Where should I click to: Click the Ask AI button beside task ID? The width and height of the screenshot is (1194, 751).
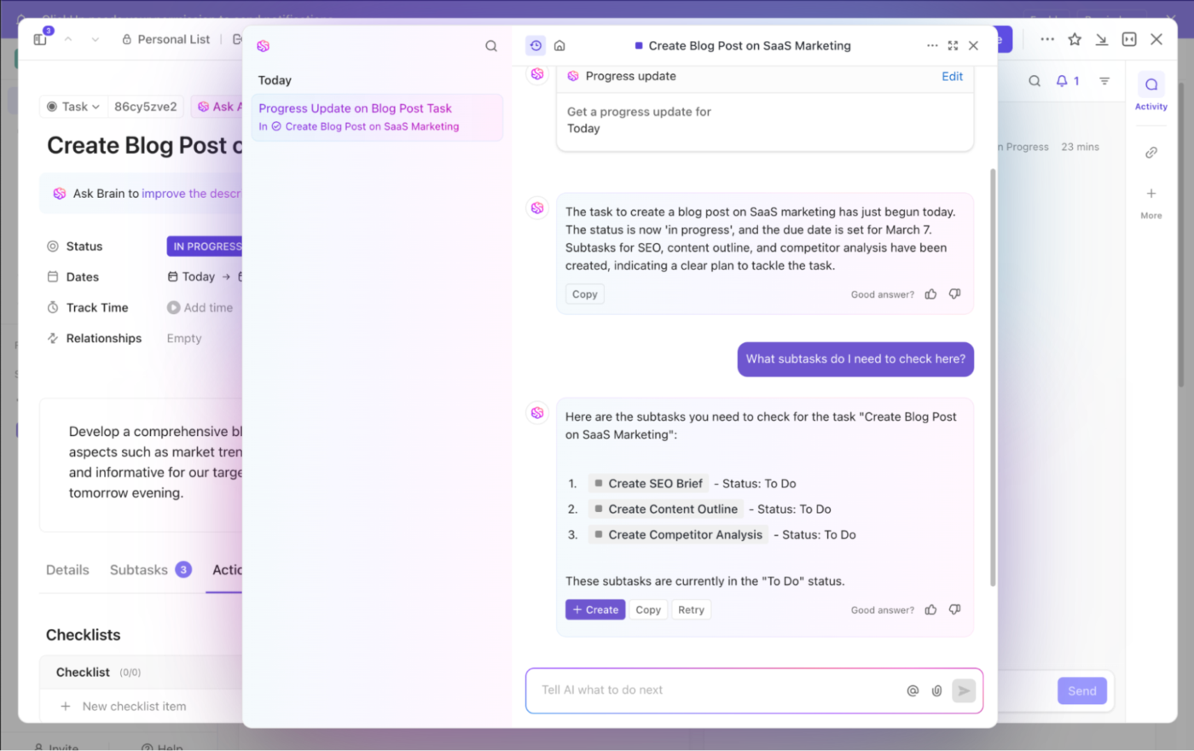tap(217, 107)
